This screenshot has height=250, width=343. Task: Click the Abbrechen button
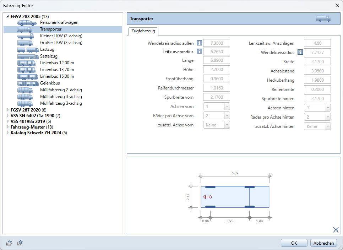323,243
